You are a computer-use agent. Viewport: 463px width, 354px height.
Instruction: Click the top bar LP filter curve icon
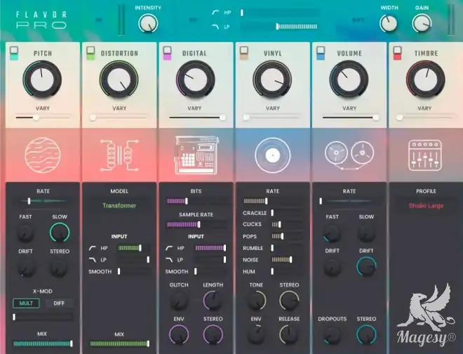pyautogui.click(x=215, y=27)
